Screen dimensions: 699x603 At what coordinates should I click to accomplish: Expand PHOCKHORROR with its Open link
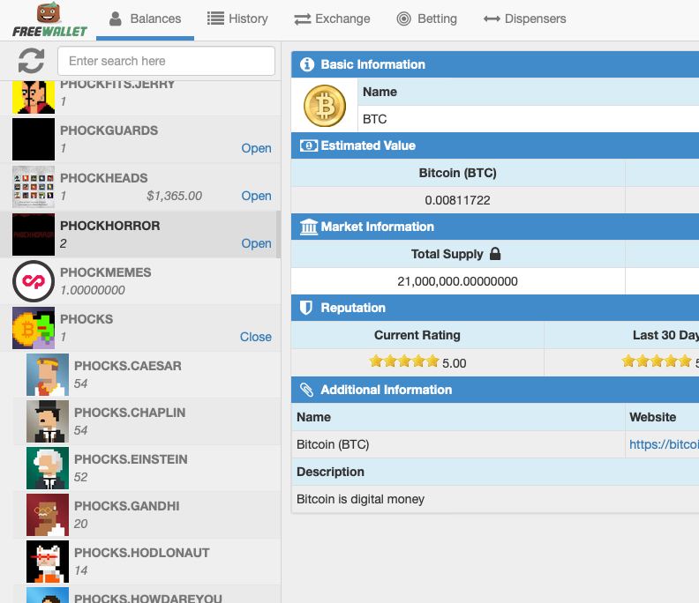click(256, 243)
